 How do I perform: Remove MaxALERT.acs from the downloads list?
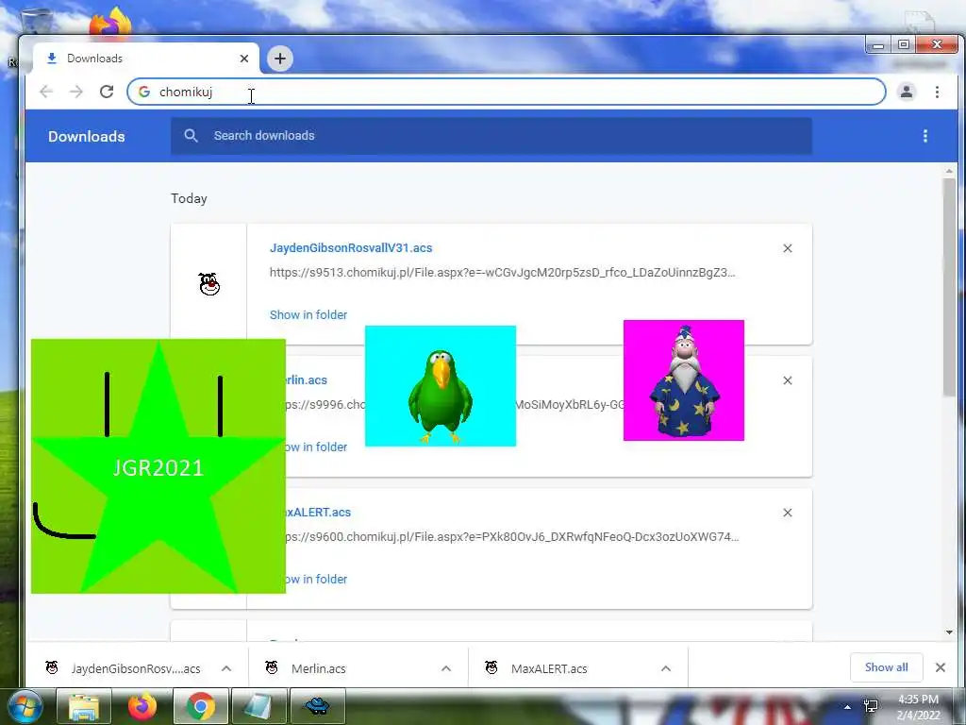click(788, 513)
